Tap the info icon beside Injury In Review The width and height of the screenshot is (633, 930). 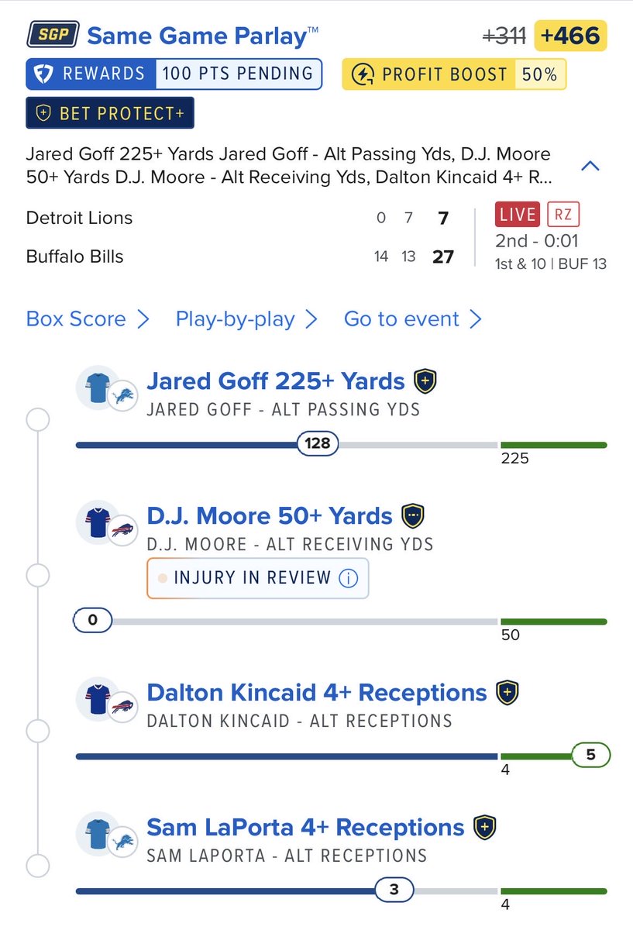(x=349, y=578)
